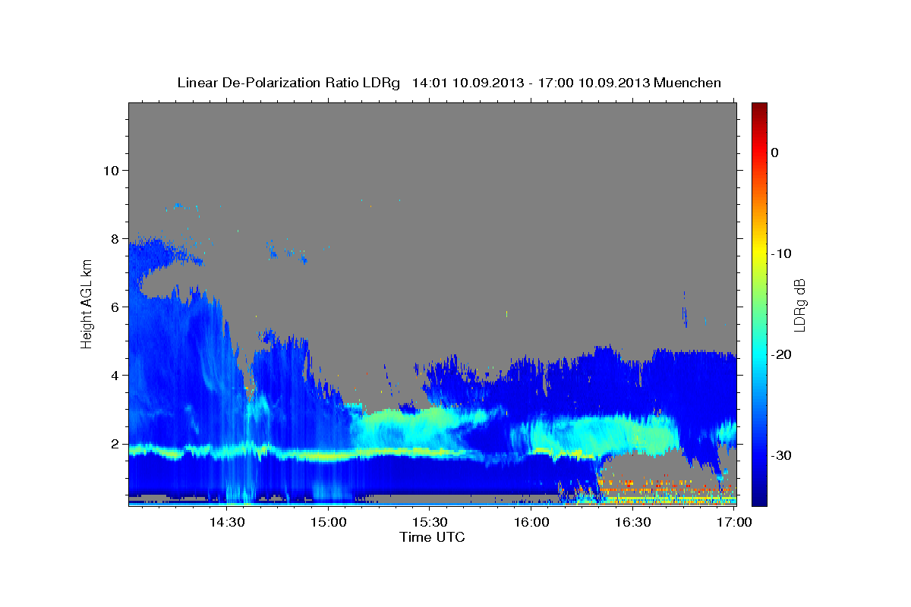The image size is (911, 607).
Task: Click the colorbar value -20
Action: (782, 354)
